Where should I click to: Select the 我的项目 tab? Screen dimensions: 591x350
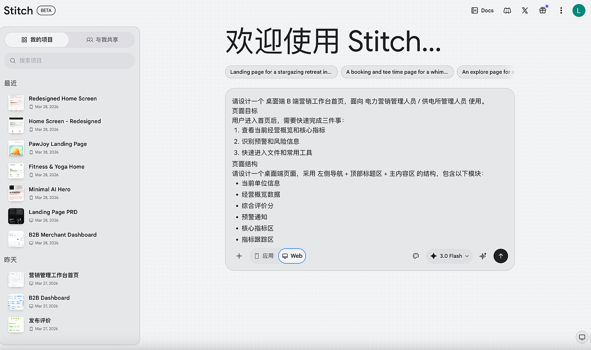37,40
